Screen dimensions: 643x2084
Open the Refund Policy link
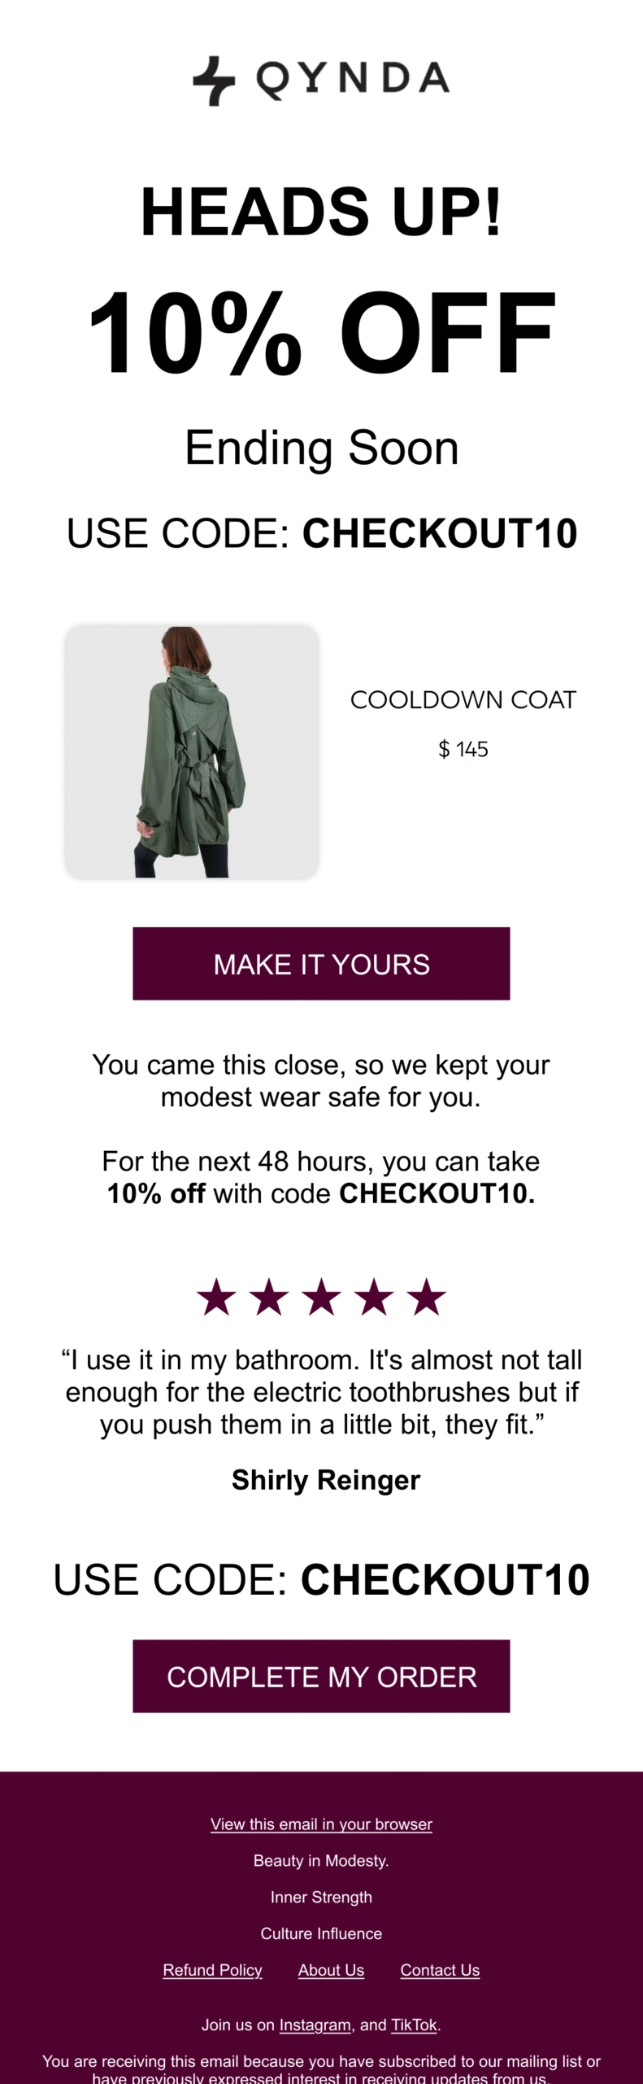(213, 1969)
